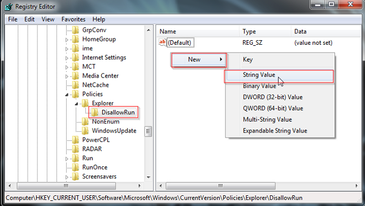Click the values pane horizontal scrollbar thumb

(x=220, y=186)
